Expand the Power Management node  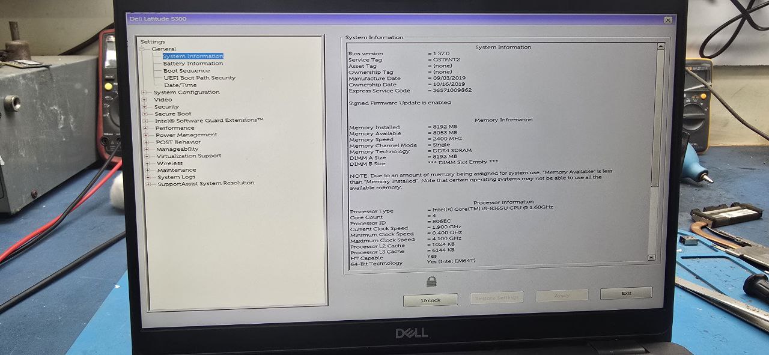[x=146, y=135]
